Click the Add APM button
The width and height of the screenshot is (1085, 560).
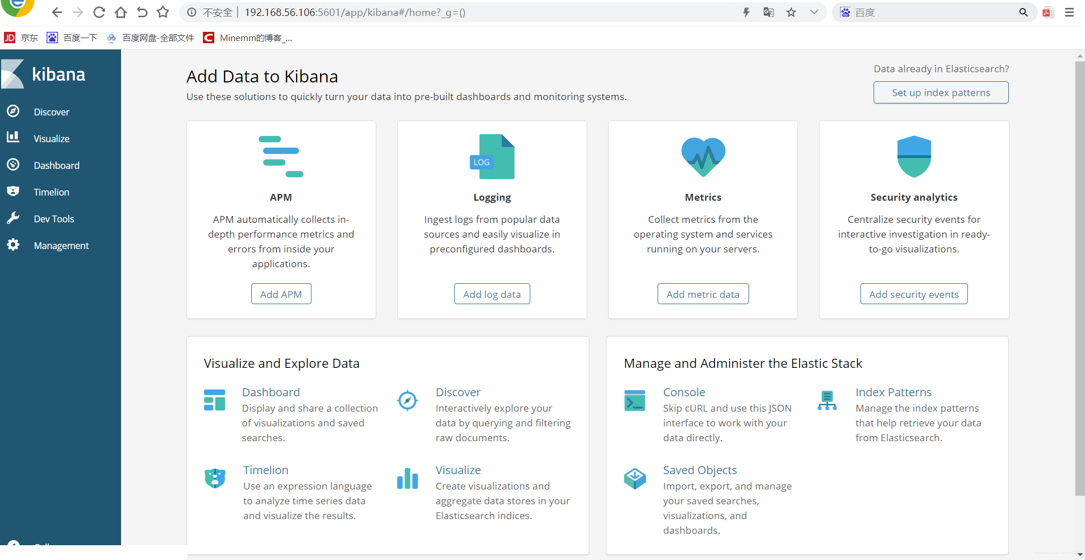[281, 294]
